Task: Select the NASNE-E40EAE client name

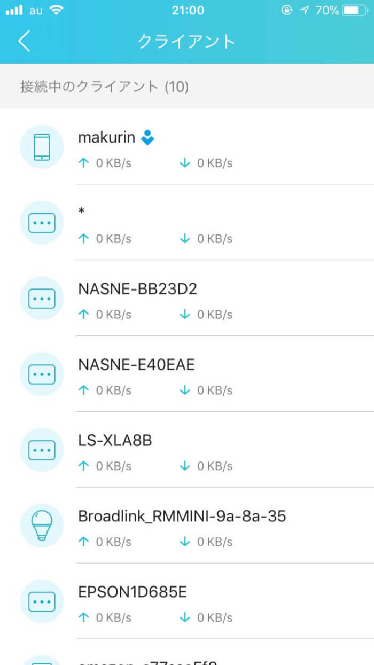Action: [136, 365]
